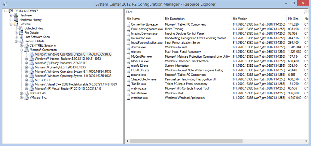Image resolution: width=311 pixels, height=146 pixels.
Task: Select the PDIALOG.exe file row
Action: [217, 70]
